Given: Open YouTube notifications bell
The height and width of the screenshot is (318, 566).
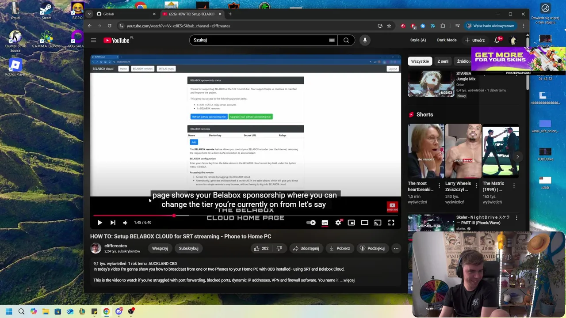Looking at the screenshot, I should tap(497, 40).
